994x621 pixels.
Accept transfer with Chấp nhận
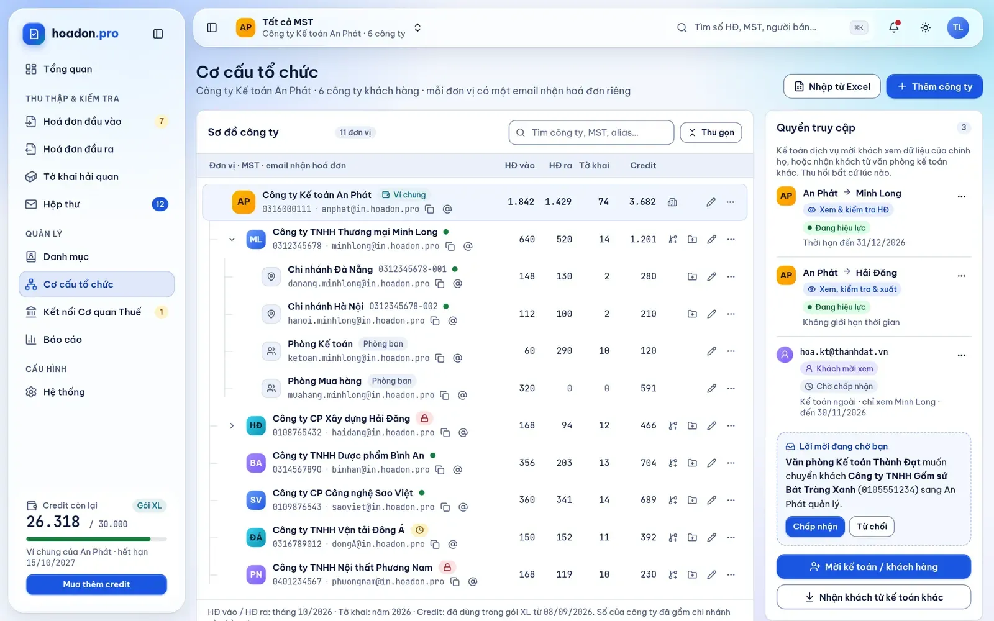coord(814,527)
